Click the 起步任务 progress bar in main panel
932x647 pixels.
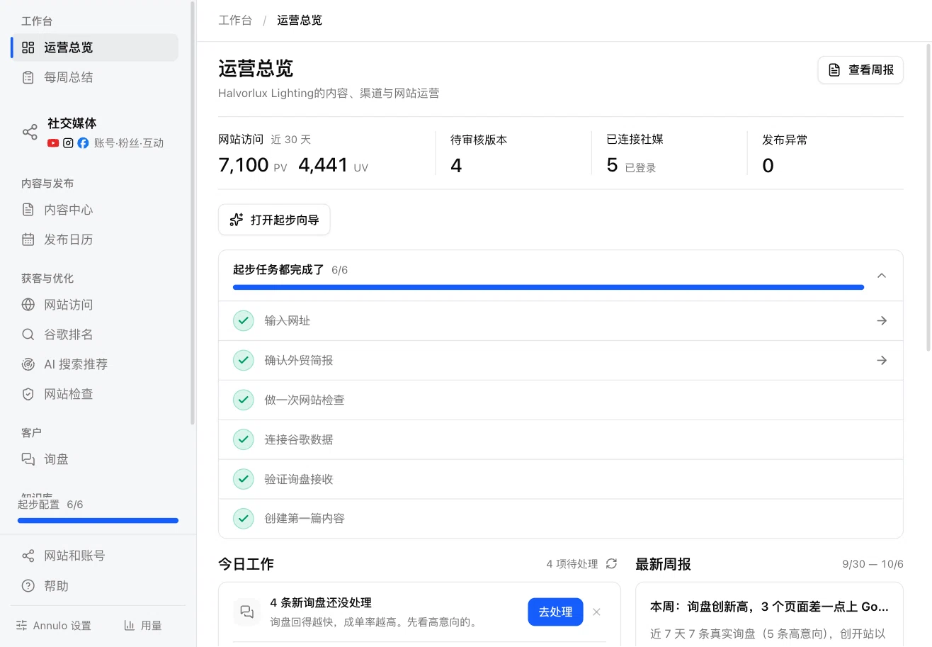[x=548, y=288]
